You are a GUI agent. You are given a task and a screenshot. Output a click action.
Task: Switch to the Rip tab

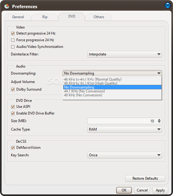pos(45,17)
